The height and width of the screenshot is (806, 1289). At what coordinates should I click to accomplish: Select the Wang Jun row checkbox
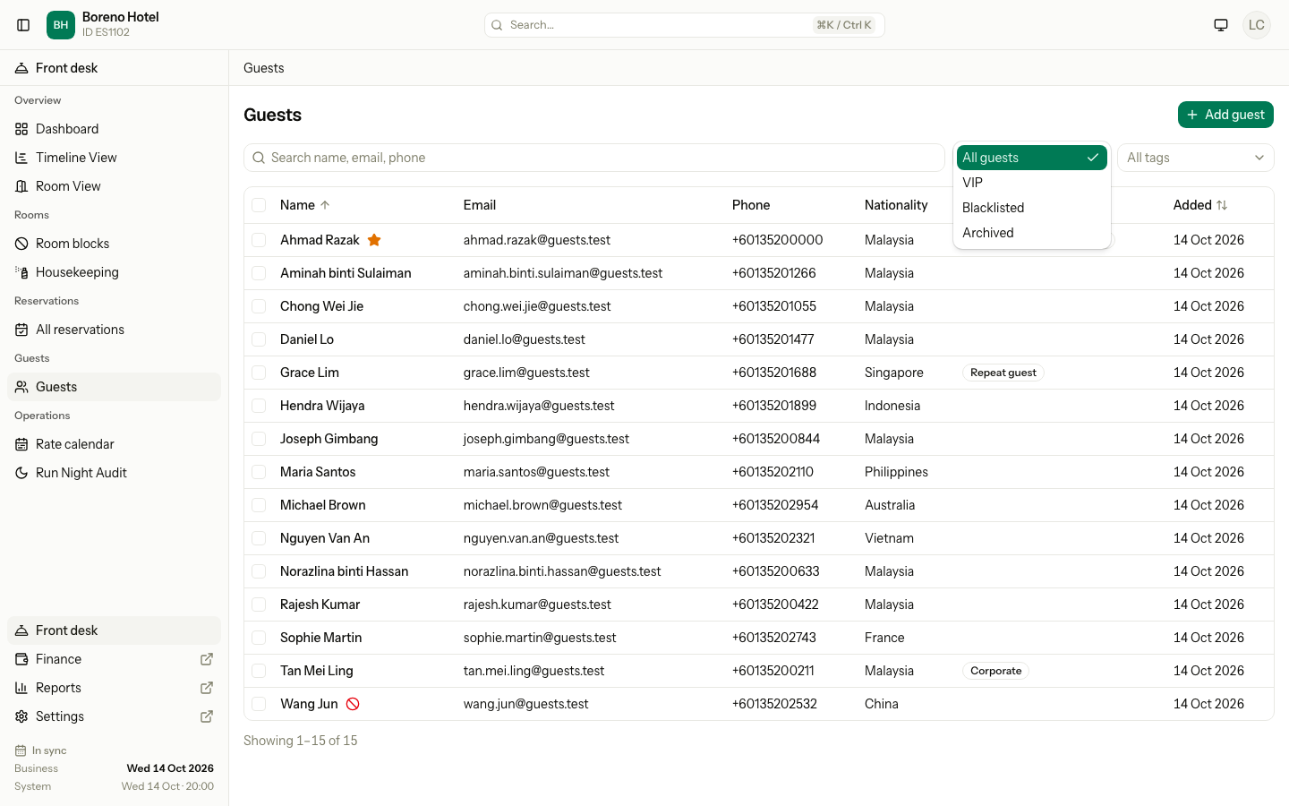tap(259, 704)
